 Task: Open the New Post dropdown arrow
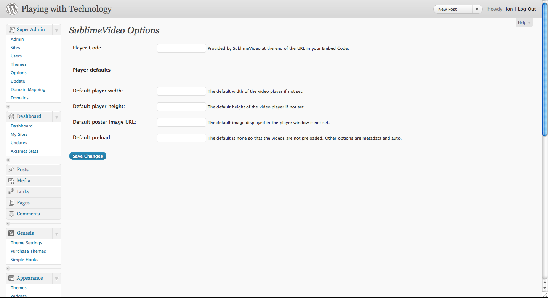click(x=477, y=9)
